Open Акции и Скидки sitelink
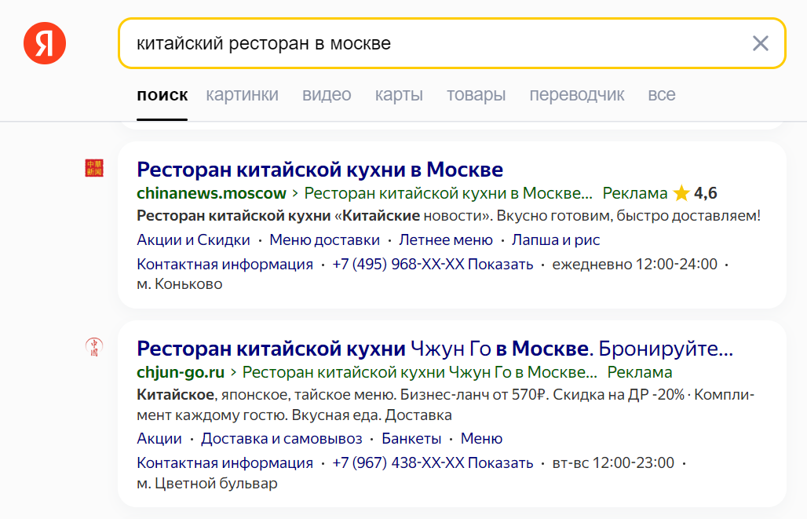Screen dimensions: 807x519 pyautogui.click(x=193, y=240)
